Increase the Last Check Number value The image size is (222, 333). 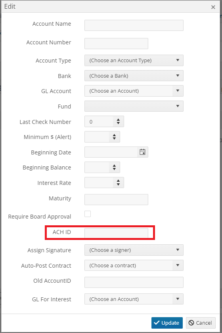(118, 120)
